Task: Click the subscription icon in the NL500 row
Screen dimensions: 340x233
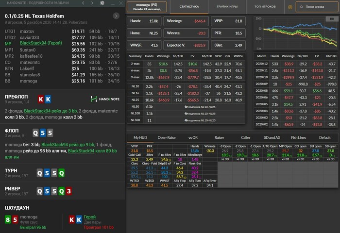Action: click(x=186, y=120)
